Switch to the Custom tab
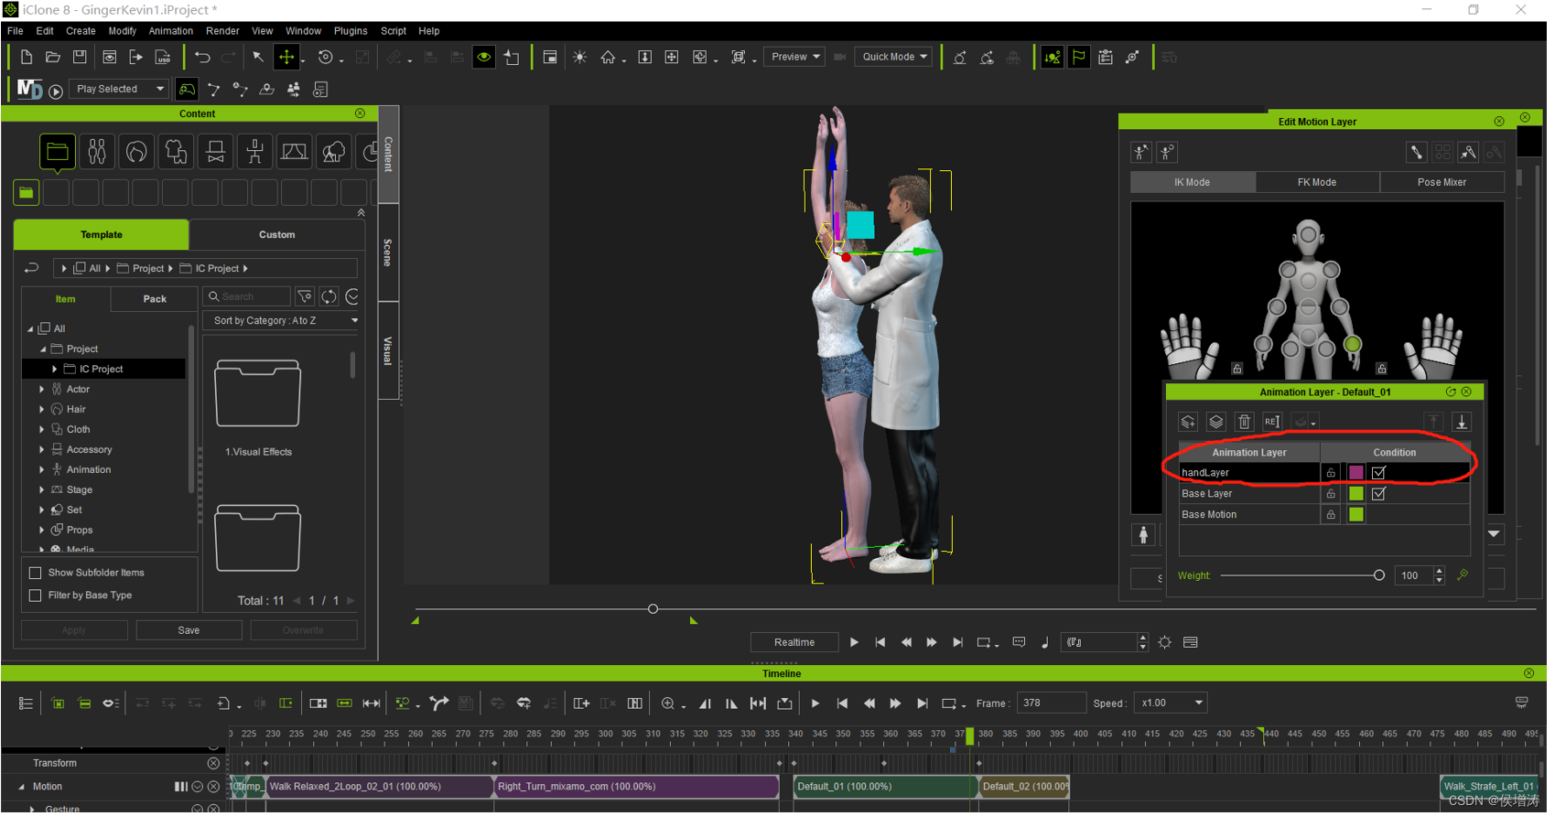The image size is (1555, 816). [x=277, y=235]
